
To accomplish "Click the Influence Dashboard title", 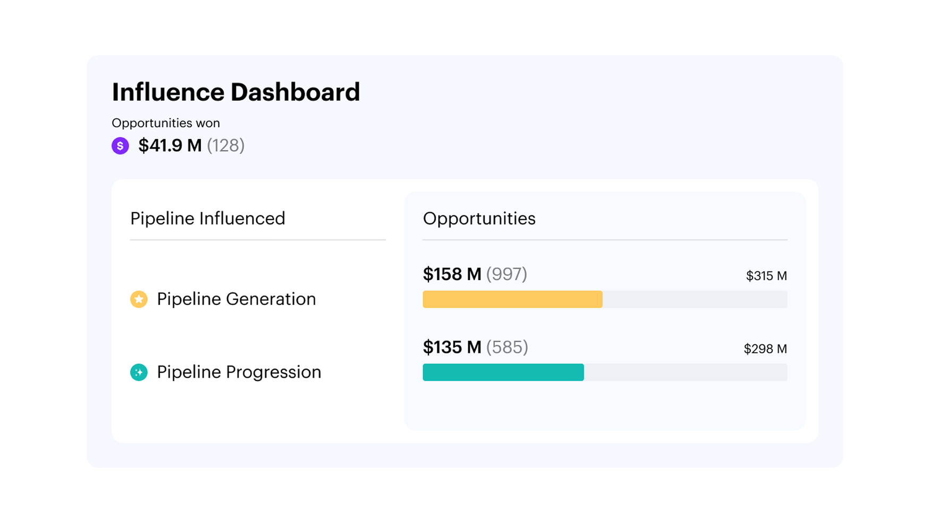I will [x=235, y=92].
